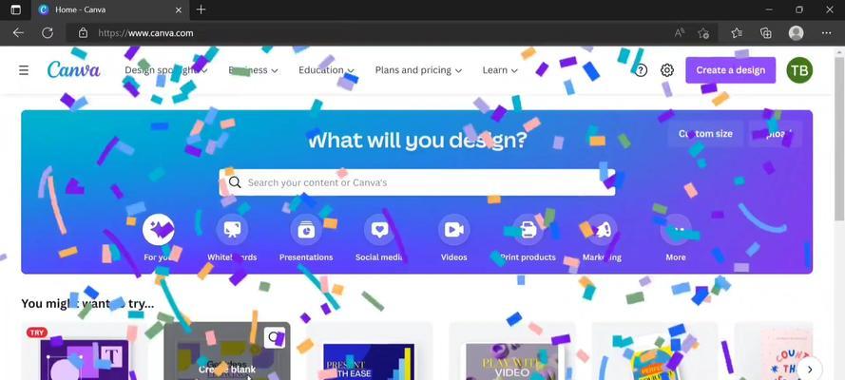Open the TB profile avatar
845x380 pixels.
tap(799, 70)
